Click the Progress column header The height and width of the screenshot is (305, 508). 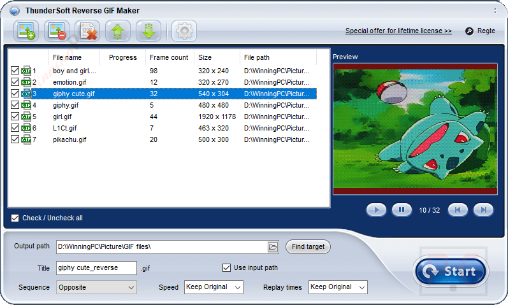tap(123, 57)
